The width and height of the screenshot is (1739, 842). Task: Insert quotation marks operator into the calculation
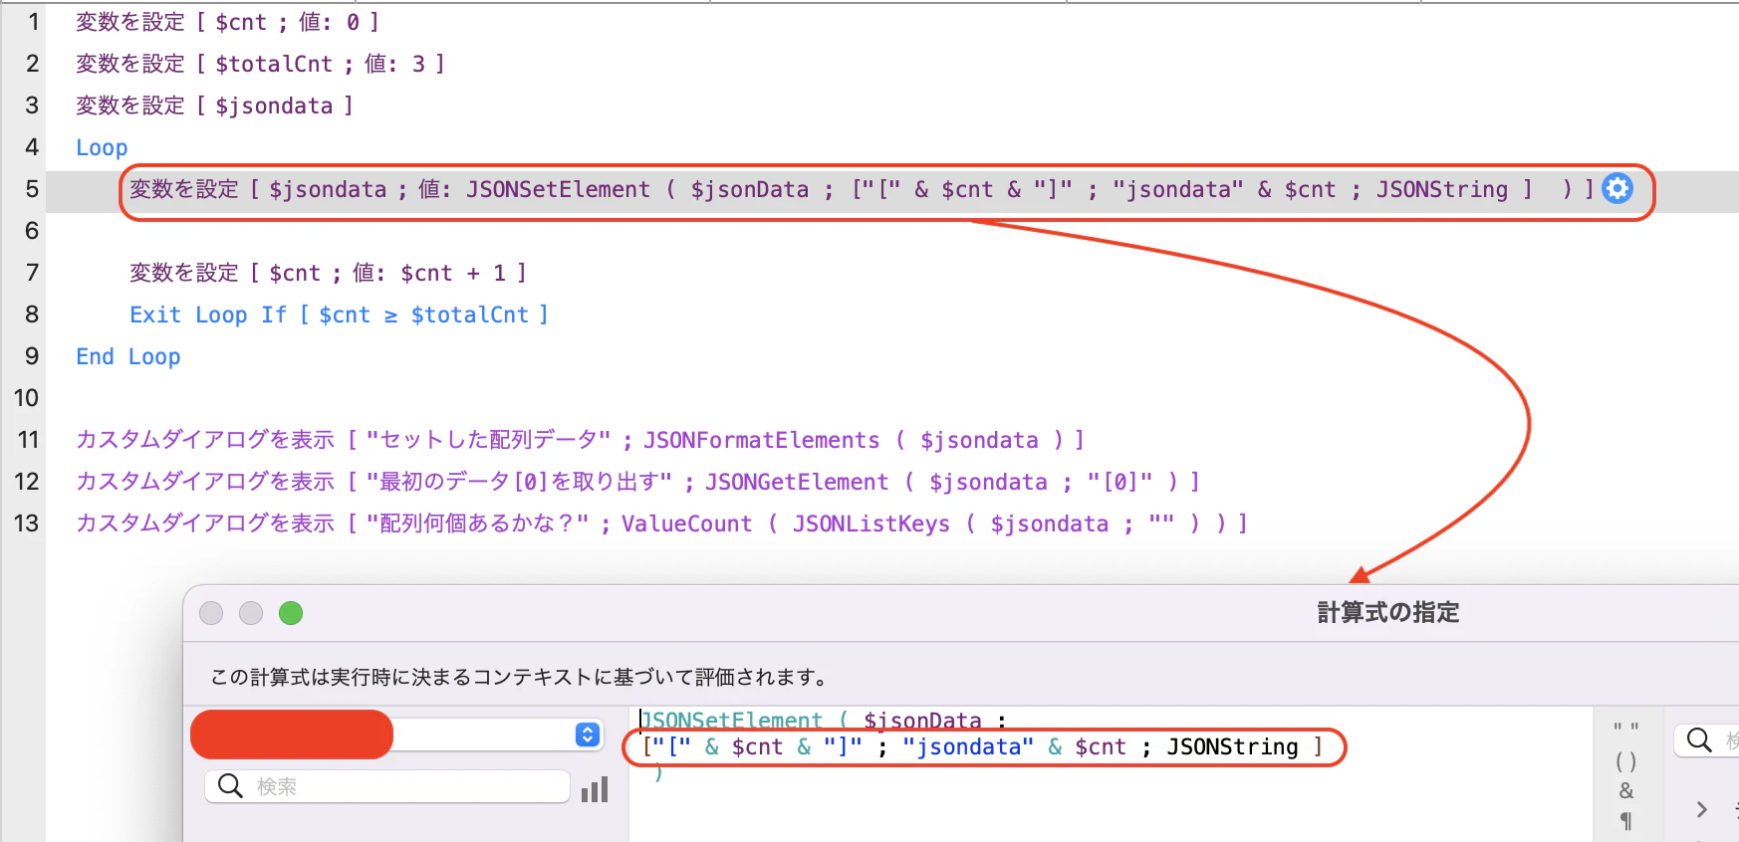(1625, 730)
